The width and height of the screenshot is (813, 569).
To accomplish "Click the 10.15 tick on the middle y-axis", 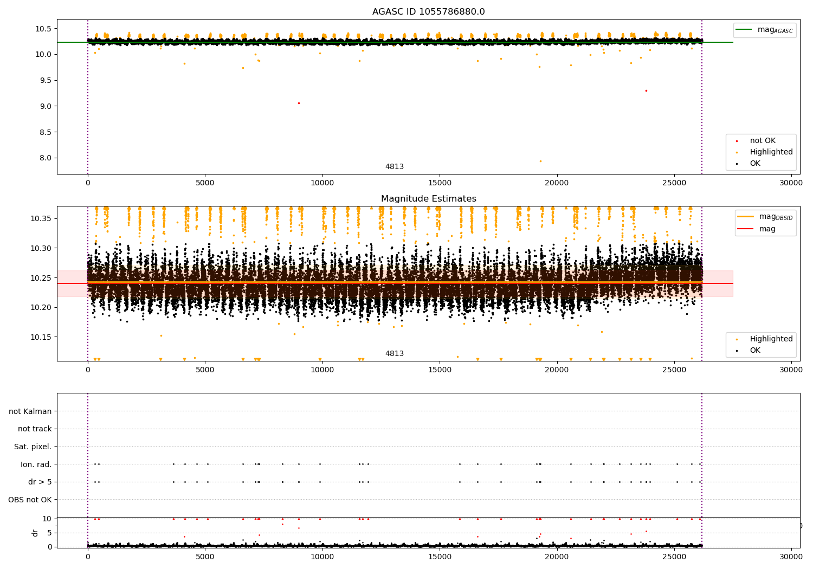I will click(41, 337).
